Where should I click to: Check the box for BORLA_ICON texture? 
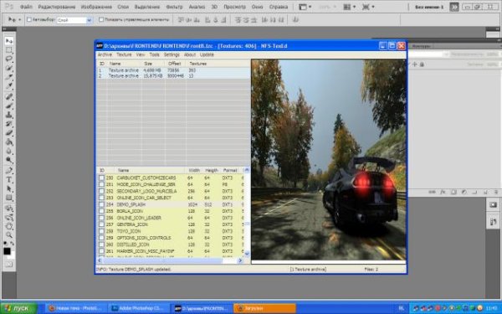tap(101, 211)
